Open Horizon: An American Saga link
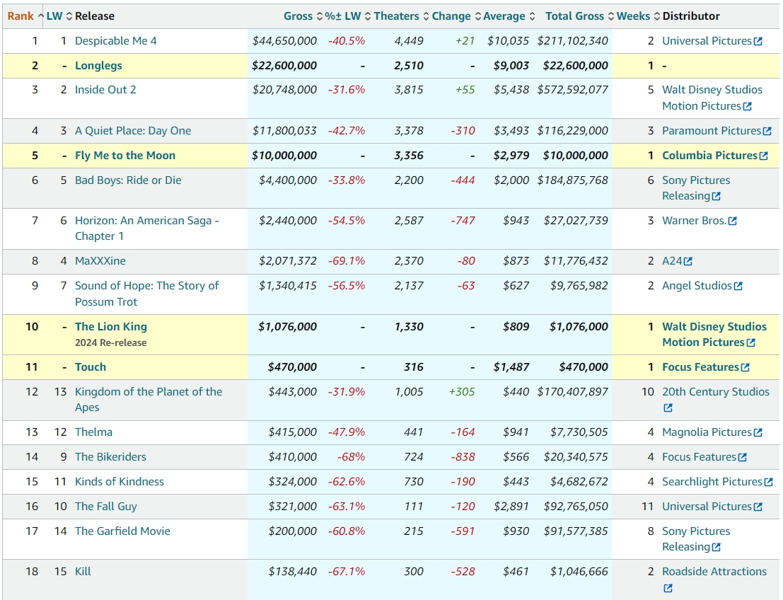 tap(147, 229)
